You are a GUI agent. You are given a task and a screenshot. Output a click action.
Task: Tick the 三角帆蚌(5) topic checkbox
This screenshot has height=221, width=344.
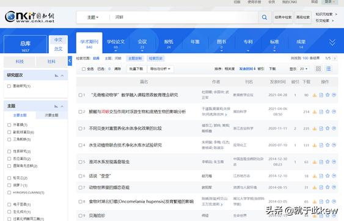[9, 139]
